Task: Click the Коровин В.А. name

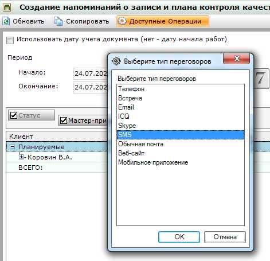Action: (x=50, y=157)
